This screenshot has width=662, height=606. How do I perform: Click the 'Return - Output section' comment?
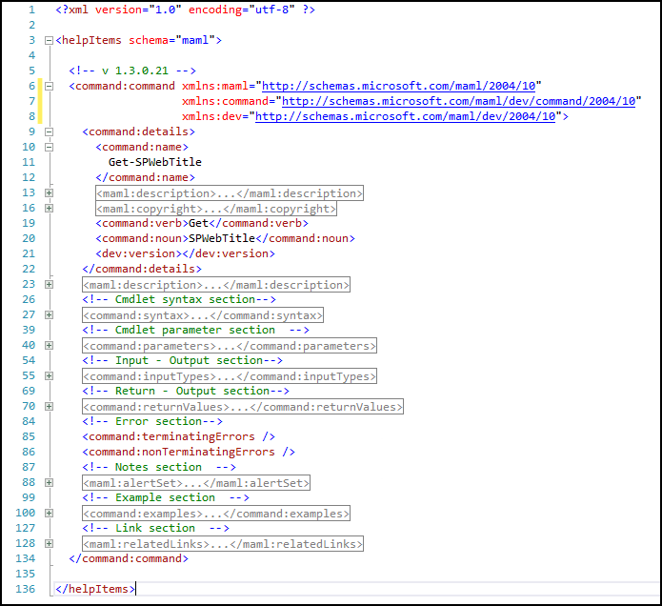click(186, 391)
